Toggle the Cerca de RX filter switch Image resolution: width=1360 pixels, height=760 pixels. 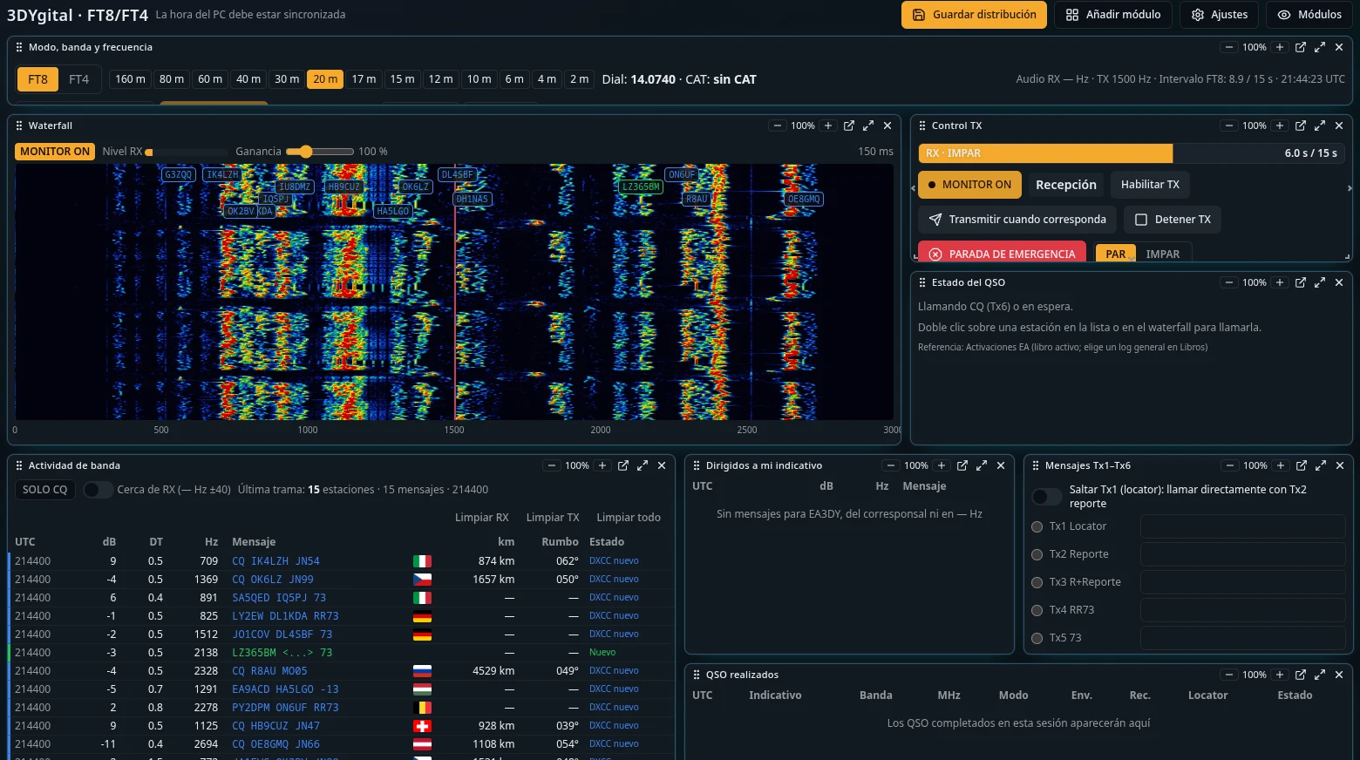click(x=98, y=490)
